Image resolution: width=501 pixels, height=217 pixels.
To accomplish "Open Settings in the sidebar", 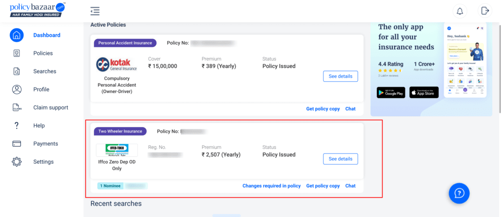I will pyautogui.click(x=44, y=162).
